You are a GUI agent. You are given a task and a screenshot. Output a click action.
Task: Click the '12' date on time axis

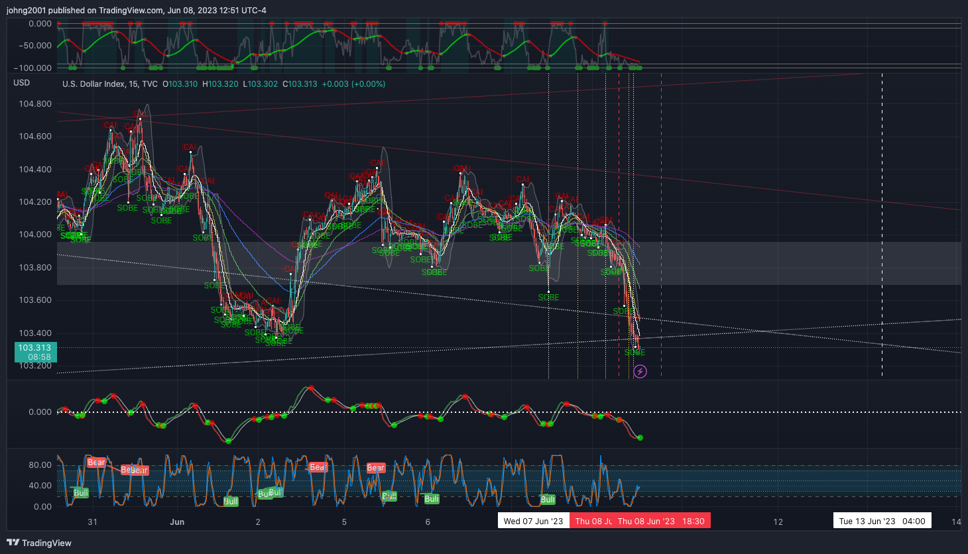pos(778,522)
